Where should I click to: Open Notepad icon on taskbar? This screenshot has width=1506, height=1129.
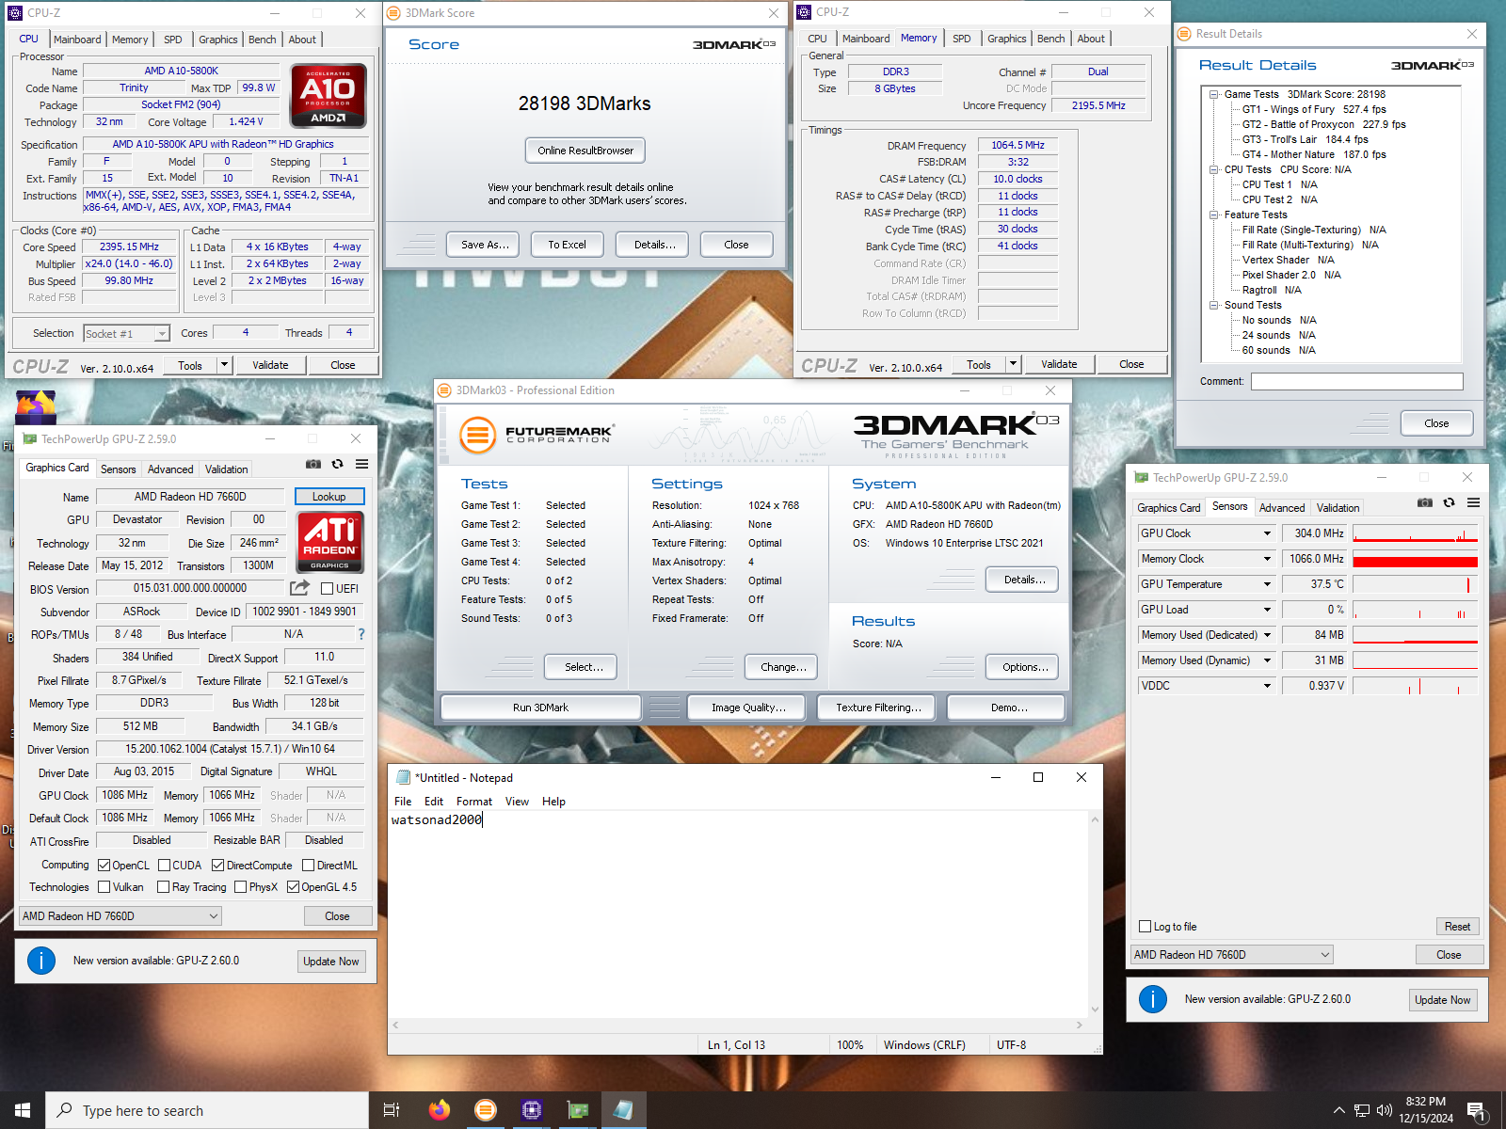tap(623, 1110)
